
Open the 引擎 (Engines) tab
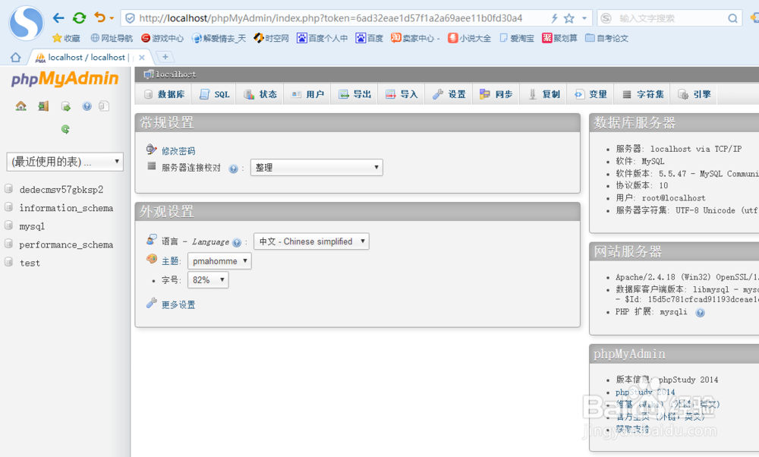coord(694,94)
